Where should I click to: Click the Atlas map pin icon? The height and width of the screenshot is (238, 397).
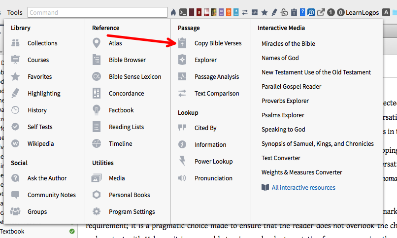97,43
